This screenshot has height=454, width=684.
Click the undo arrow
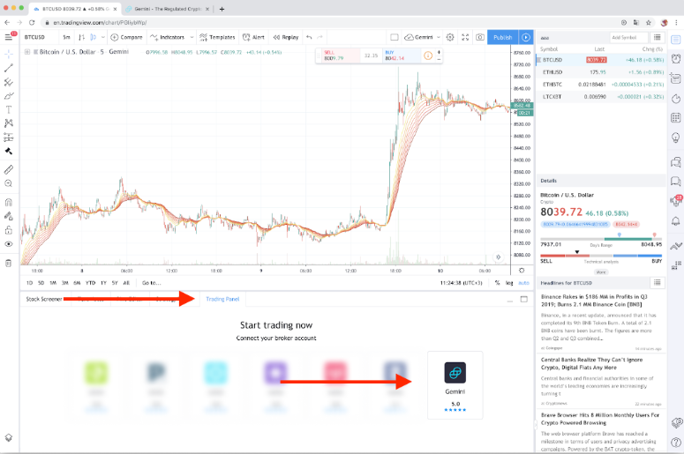point(309,38)
